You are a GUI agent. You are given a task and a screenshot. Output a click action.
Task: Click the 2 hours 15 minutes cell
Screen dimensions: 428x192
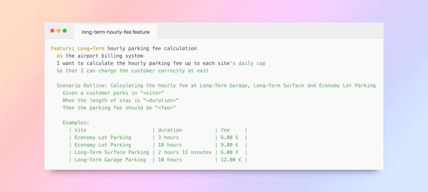[x=185, y=152]
